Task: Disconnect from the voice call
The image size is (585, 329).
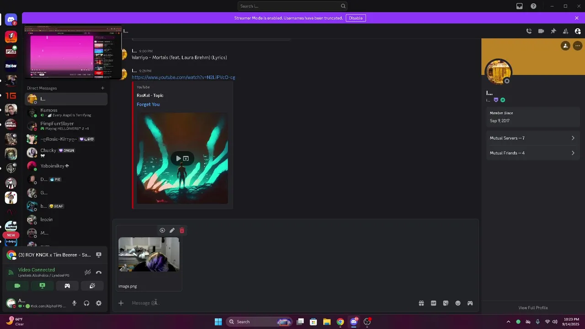Action: pyautogui.click(x=99, y=272)
